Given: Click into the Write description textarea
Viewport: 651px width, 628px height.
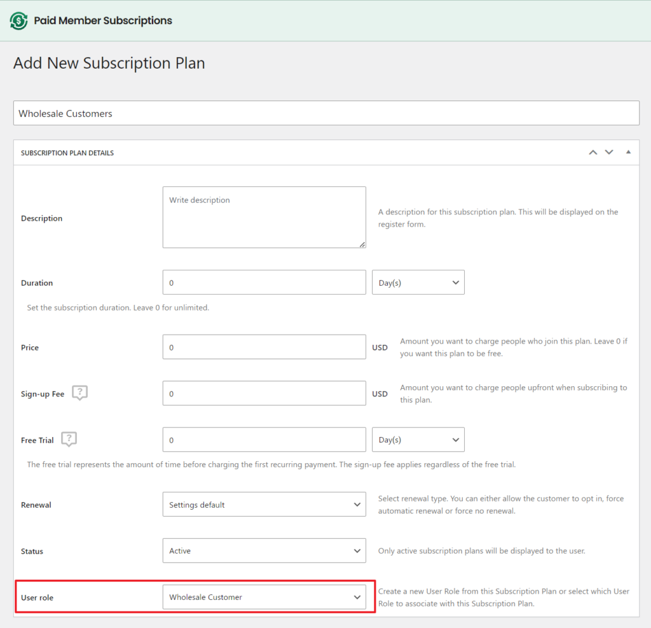Looking at the screenshot, I should pyautogui.click(x=264, y=218).
